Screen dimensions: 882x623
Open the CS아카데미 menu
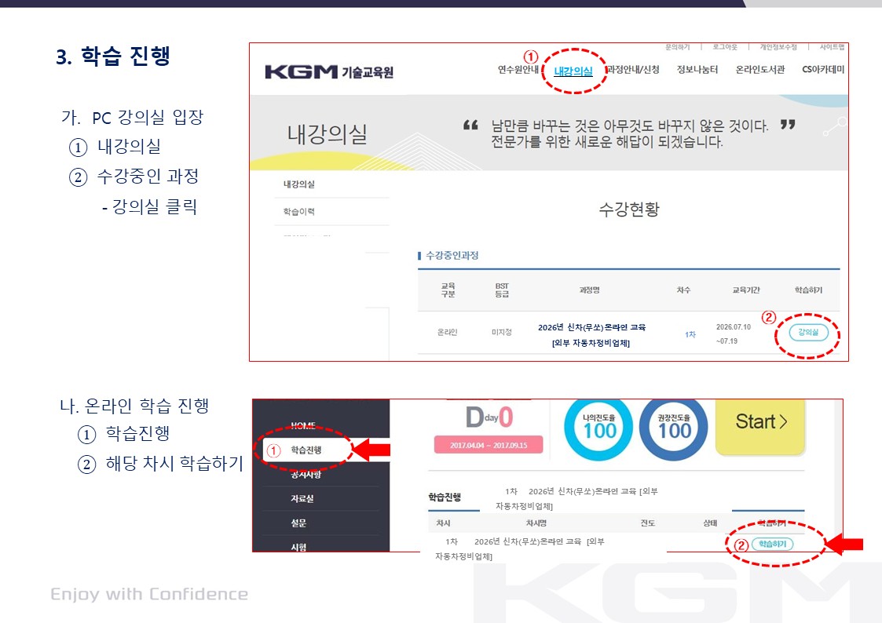click(x=823, y=70)
